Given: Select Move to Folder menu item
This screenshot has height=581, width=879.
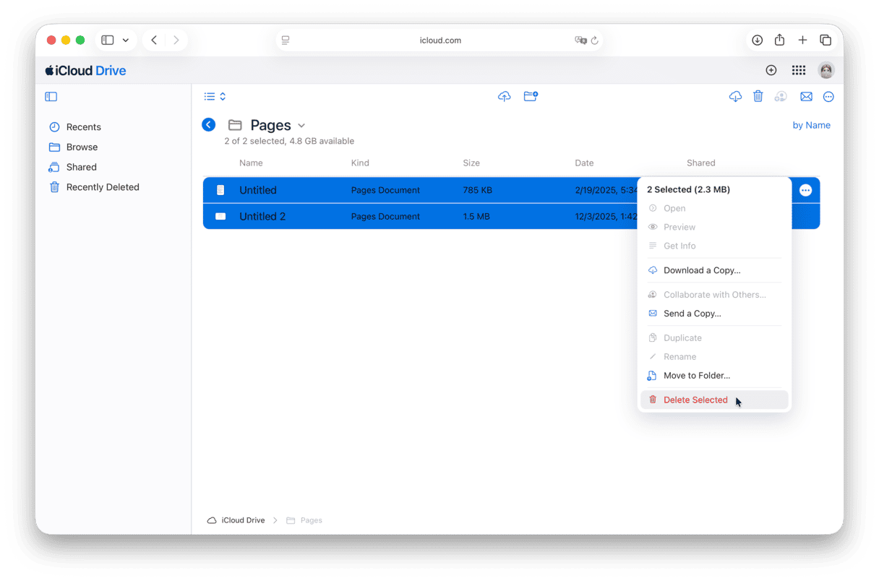Looking at the screenshot, I should [696, 375].
